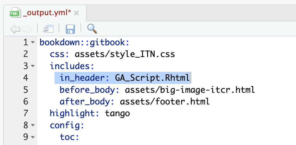Save the file with the floppy disk icon
The height and width of the screenshot is (145, 296).
click(x=70, y=29)
